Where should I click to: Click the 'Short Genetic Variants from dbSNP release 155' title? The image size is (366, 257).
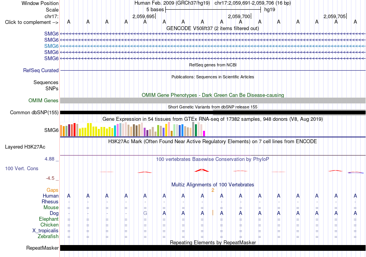pos(213,107)
